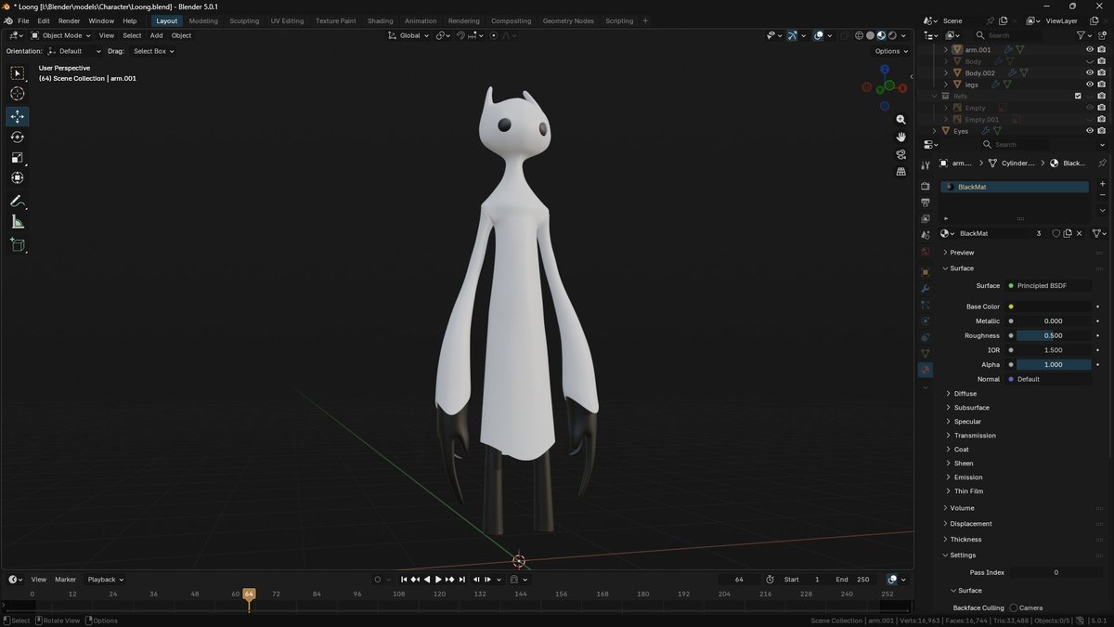Activate the 3D Cursor tool
This screenshot has width=1114, height=627.
[x=18, y=94]
